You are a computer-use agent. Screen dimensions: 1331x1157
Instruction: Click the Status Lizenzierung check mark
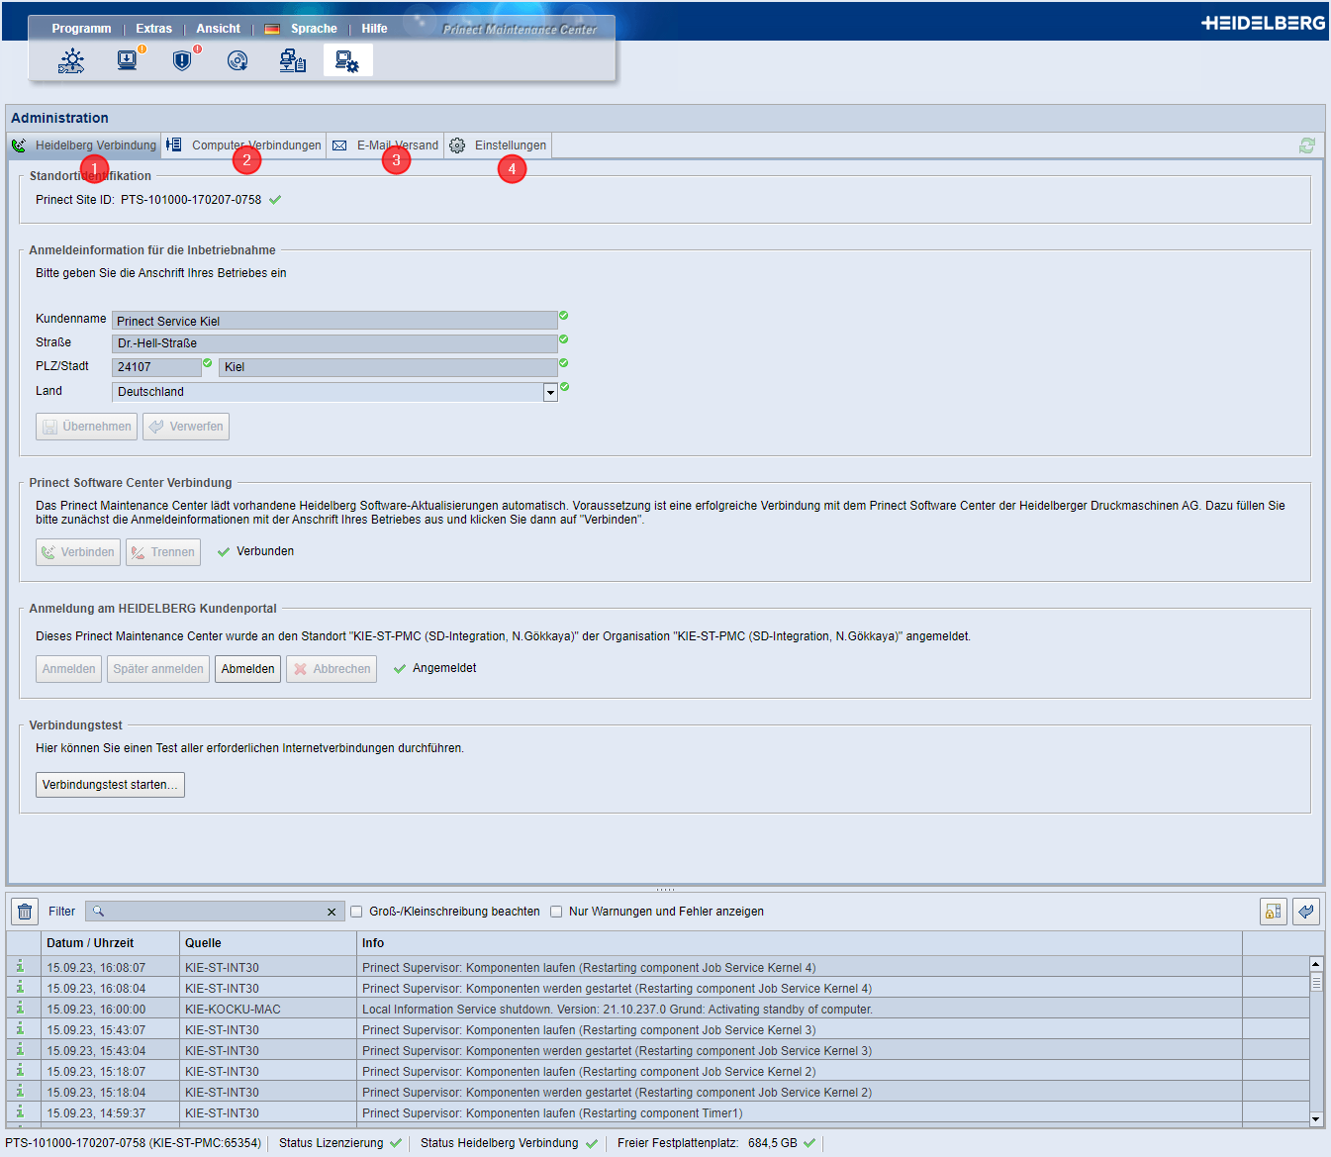coord(396,1143)
